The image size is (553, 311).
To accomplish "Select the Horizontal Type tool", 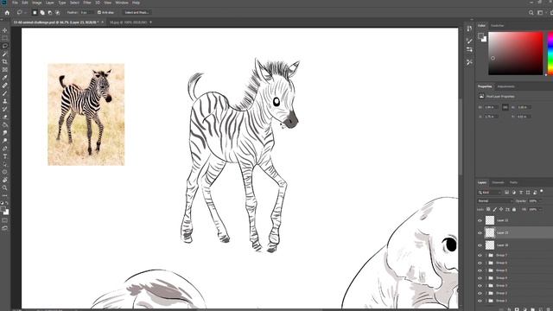I will [x=5, y=156].
